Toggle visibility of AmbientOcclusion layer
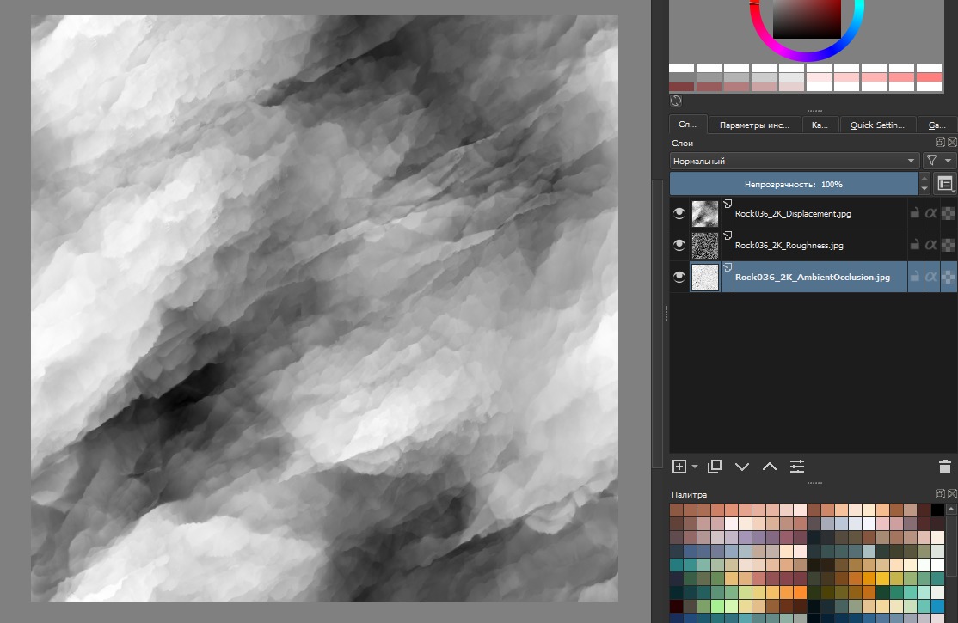 pos(679,278)
